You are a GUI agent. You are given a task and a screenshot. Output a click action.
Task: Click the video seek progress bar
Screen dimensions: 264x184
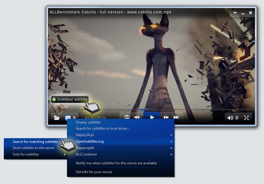(151, 110)
